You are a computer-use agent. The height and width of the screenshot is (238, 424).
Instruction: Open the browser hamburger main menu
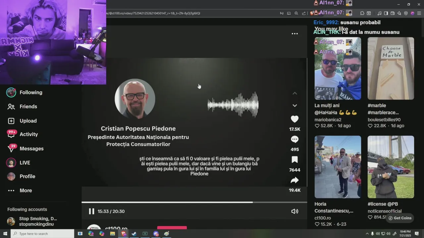click(419, 13)
